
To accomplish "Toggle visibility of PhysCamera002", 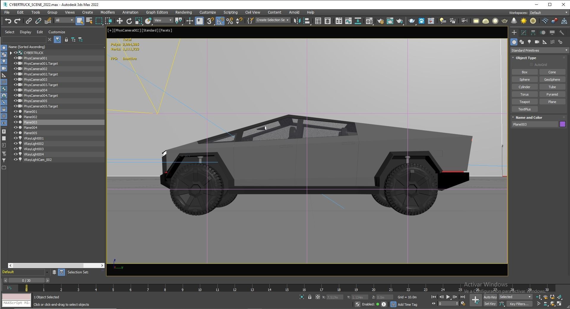I will (x=16, y=69).
